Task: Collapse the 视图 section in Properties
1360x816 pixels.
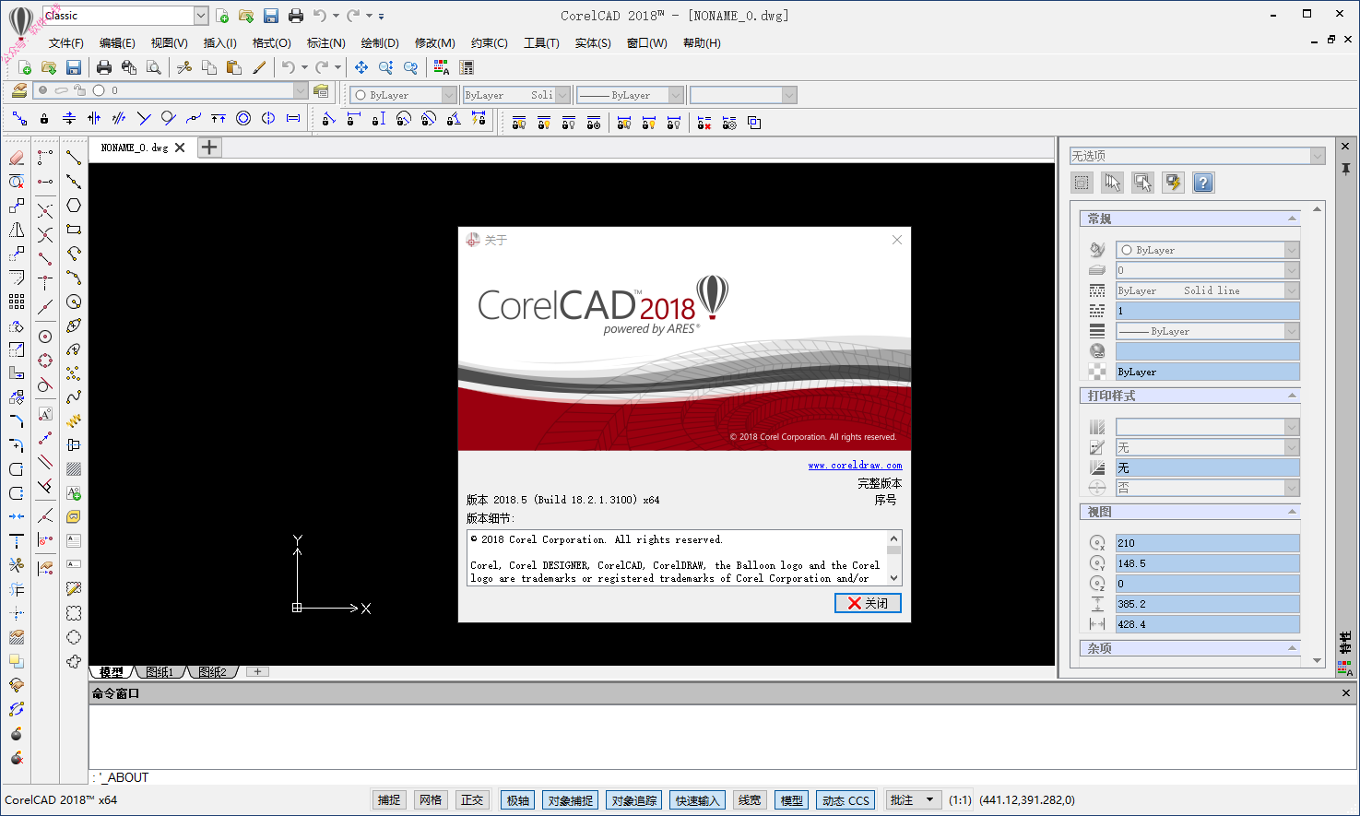Action: pyautogui.click(x=1292, y=512)
